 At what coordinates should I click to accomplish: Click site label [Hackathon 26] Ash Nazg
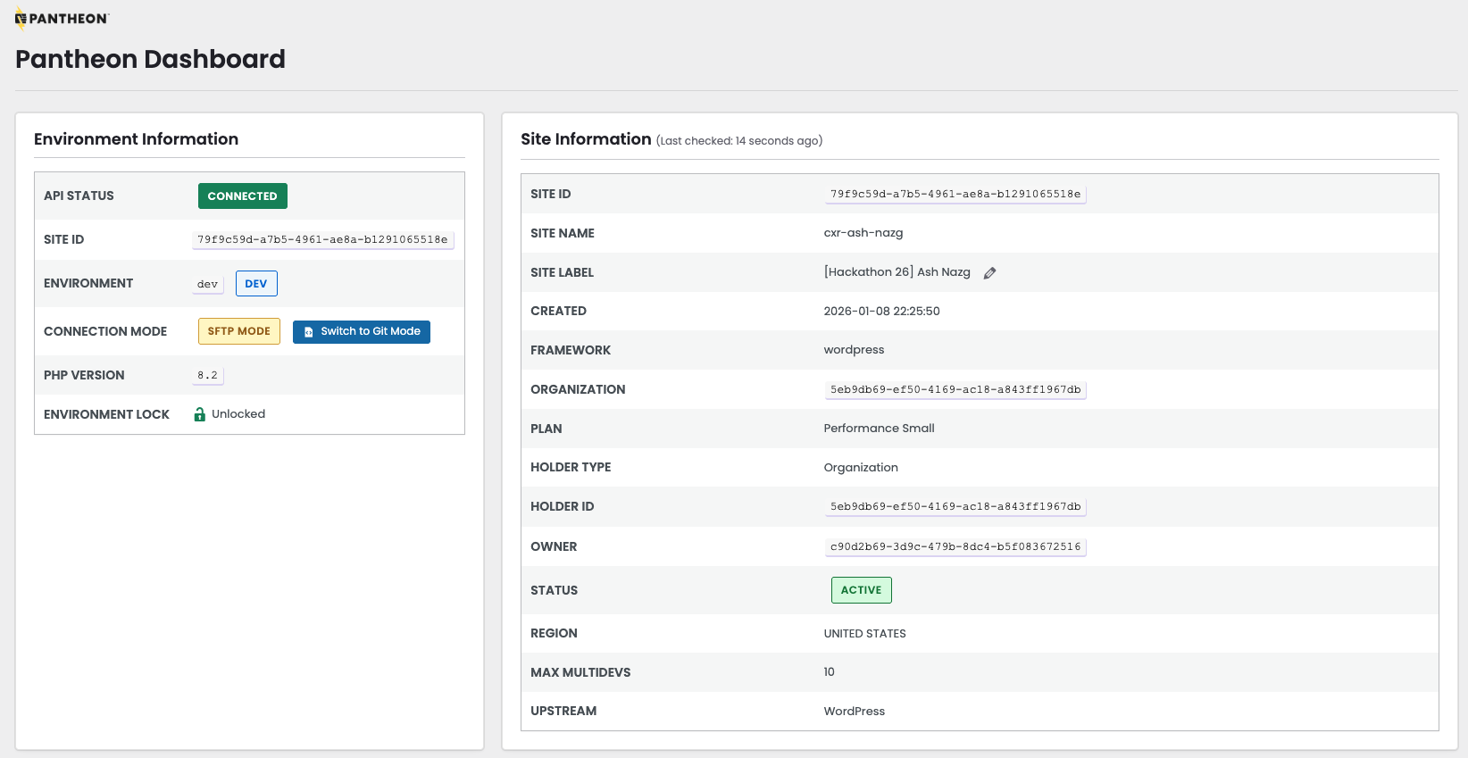point(897,272)
